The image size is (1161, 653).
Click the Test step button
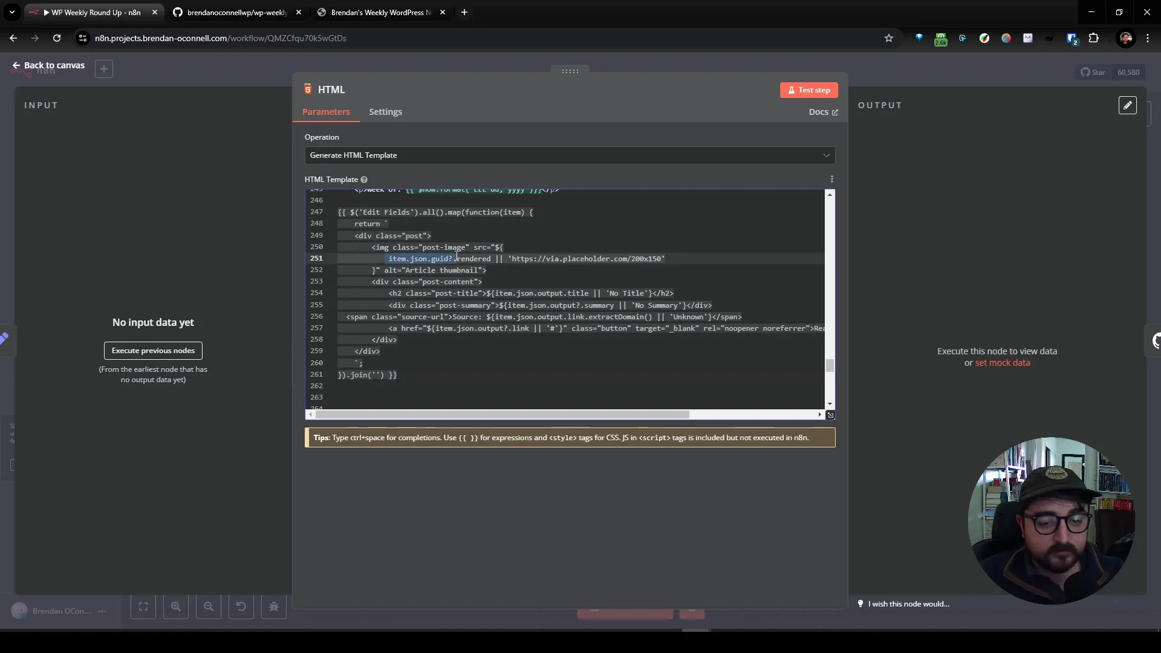point(808,90)
